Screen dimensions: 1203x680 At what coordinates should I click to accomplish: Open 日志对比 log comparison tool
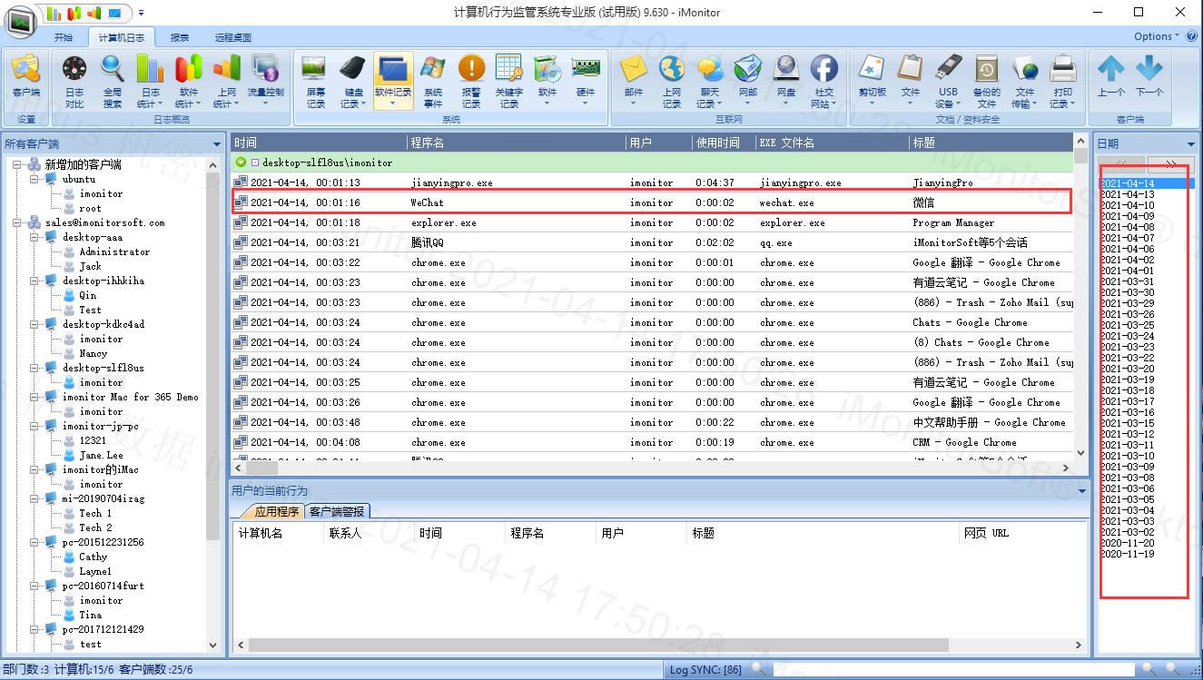pyautogui.click(x=74, y=82)
